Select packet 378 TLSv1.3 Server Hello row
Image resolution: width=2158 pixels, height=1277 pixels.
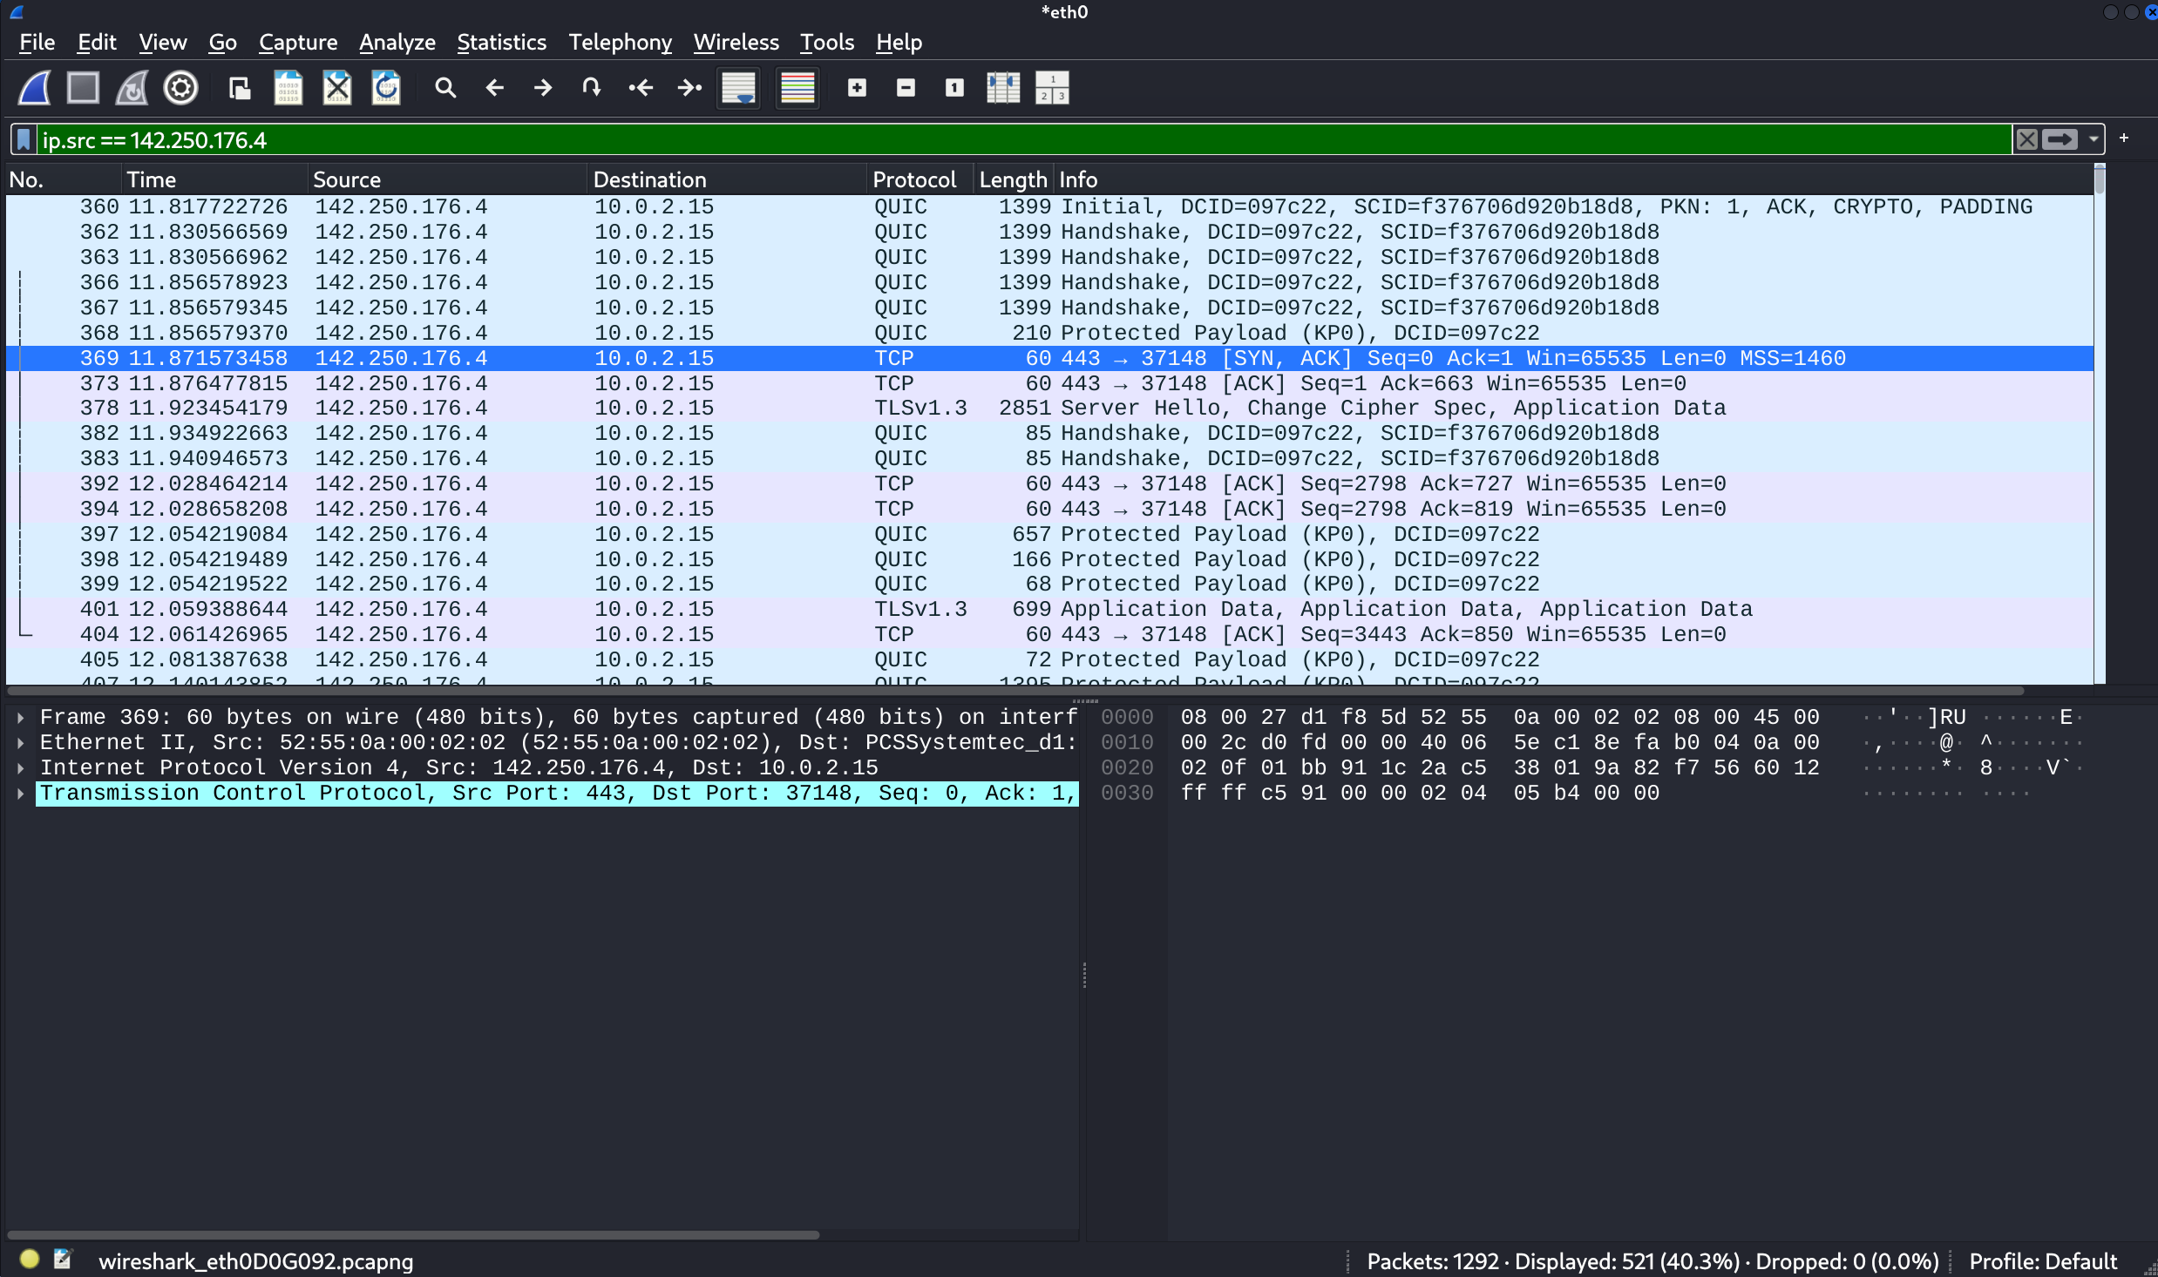click(1049, 409)
